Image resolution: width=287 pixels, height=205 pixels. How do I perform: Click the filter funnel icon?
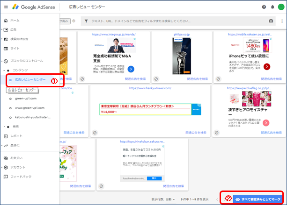click(x=86, y=21)
